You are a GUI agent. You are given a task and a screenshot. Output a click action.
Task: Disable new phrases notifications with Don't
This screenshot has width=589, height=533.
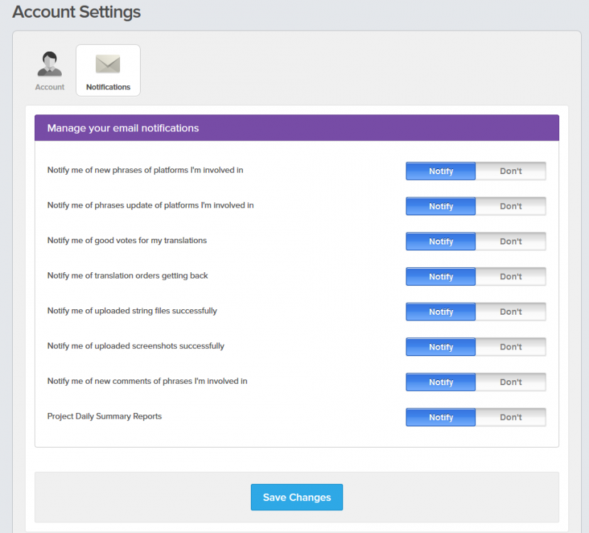coord(510,171)
